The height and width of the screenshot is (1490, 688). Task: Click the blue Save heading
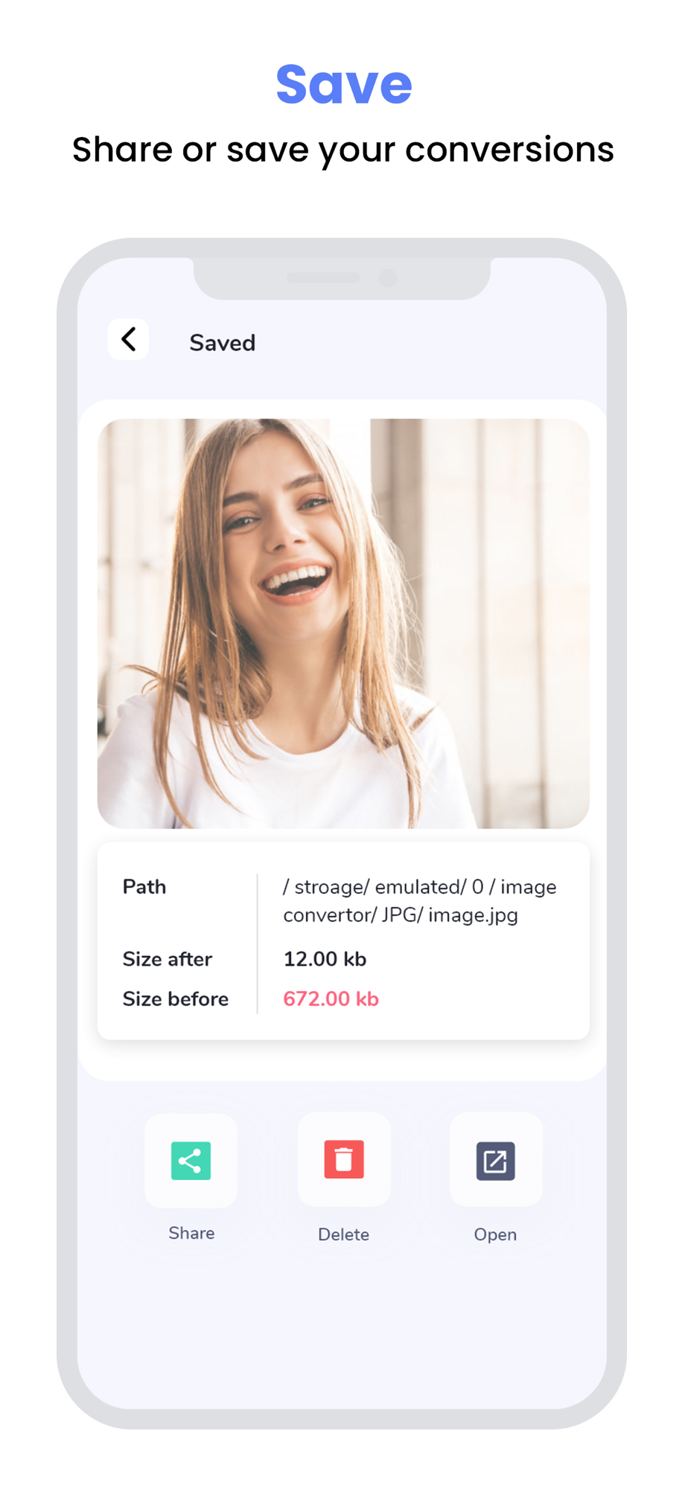click(x=344, y=83)
